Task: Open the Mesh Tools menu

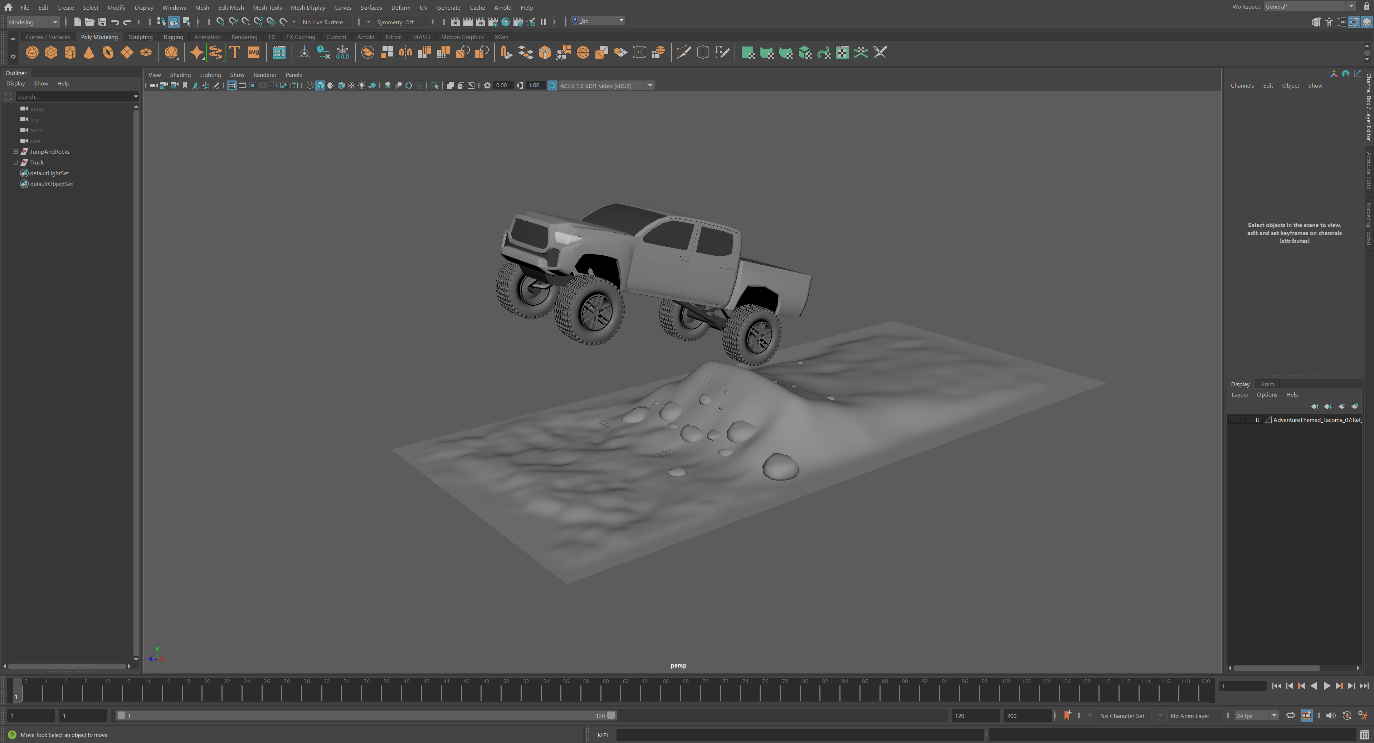Action: coord(267,8)
